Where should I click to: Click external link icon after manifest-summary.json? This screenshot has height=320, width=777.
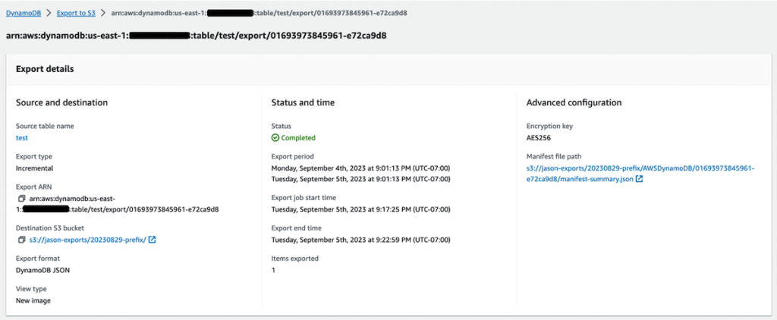639,179
